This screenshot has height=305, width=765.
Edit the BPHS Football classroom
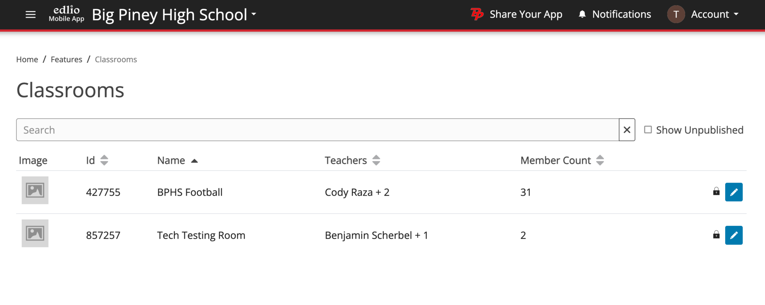[734, 192]
